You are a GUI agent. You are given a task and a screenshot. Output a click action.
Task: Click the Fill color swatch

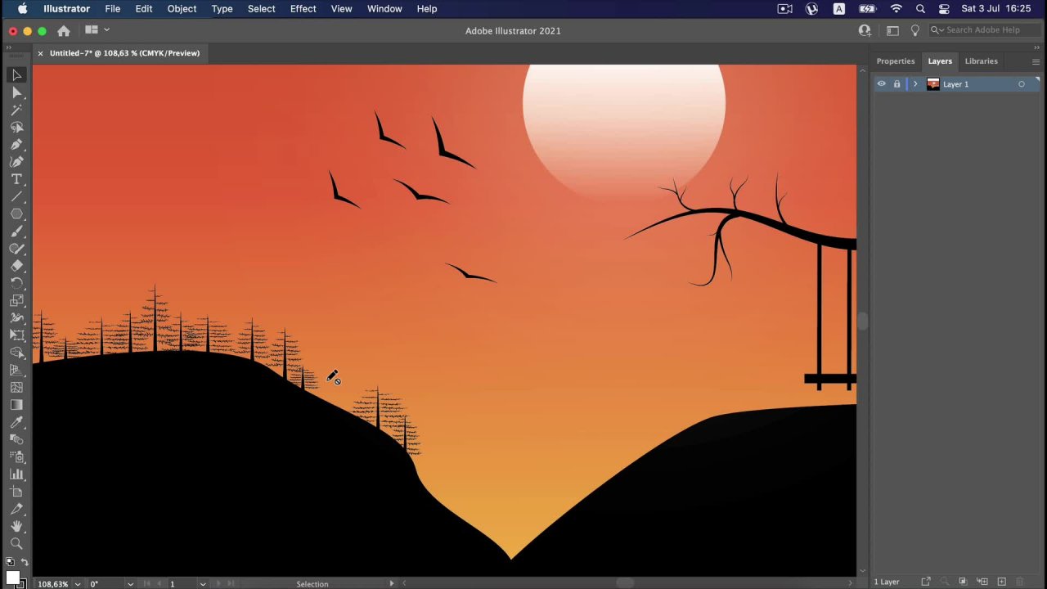point(12,578)
